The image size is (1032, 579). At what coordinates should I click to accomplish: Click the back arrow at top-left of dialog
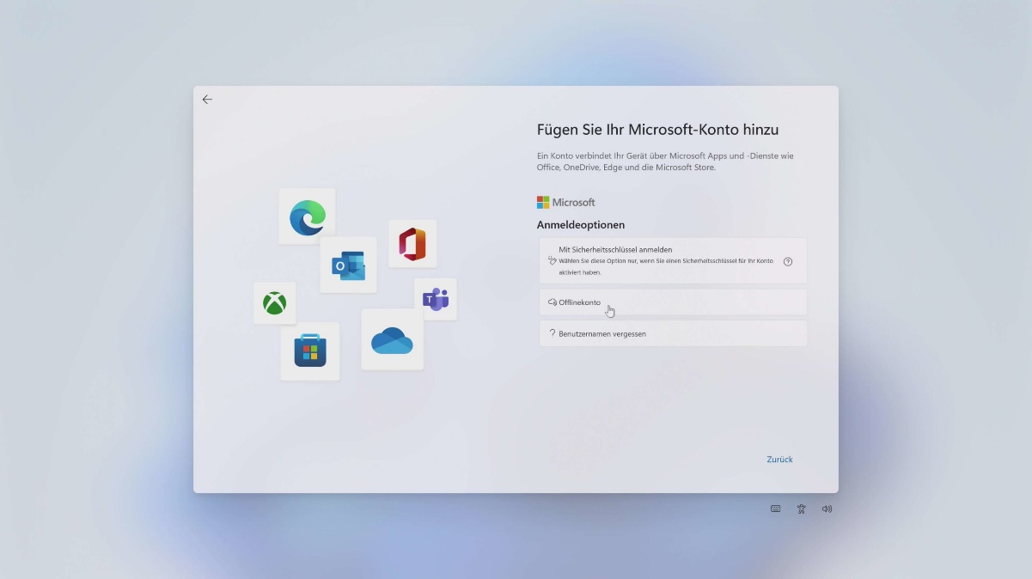click(207, 100)
